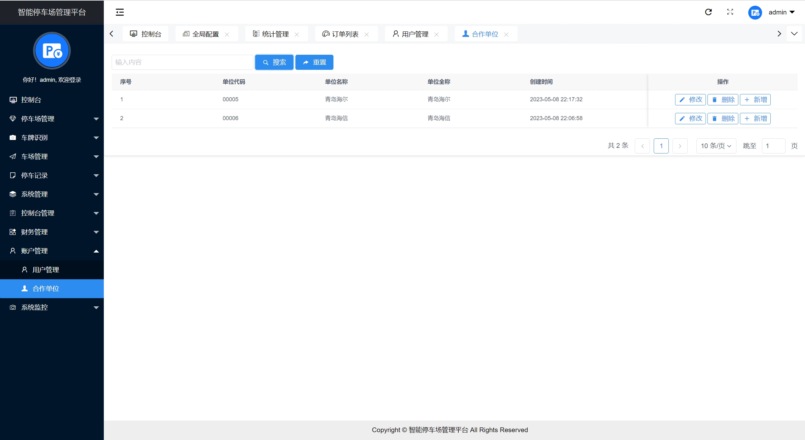Viewport: 805px width, 440px height.
Task: Expand the 停车场管理 sidebar menu
Action: click(x=52, y=119)
